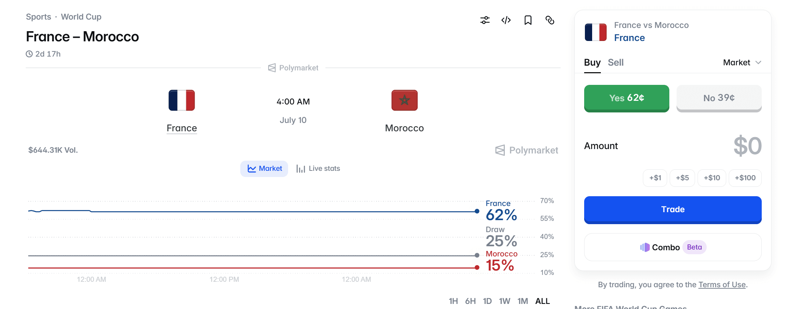This screenshot has width=790, height=309.
Task: Switch to the Live stats tab
Action: [318, 169]
